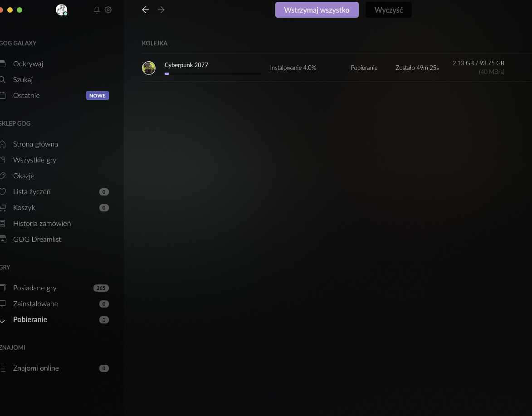The height and width of the screenshot is (416, 532).
Task: Open settings gear icon
Action: click(108, 10)
